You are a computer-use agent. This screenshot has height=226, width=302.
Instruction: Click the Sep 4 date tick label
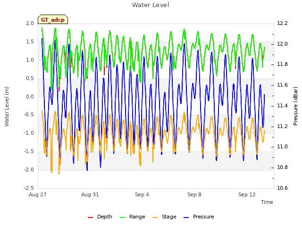coord(142,194)
